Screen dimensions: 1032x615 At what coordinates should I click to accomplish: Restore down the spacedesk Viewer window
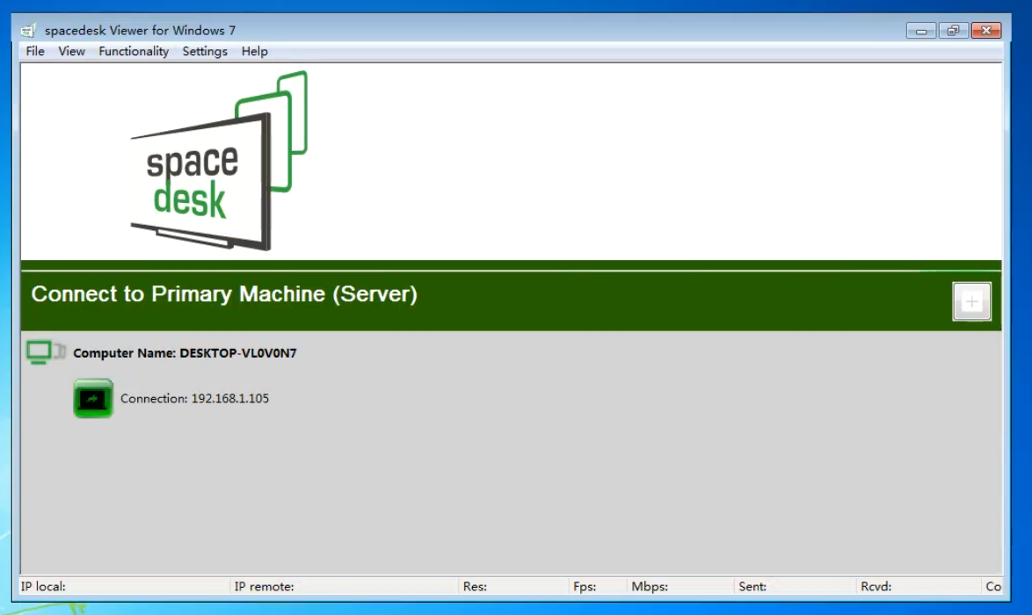click(953, 31)
